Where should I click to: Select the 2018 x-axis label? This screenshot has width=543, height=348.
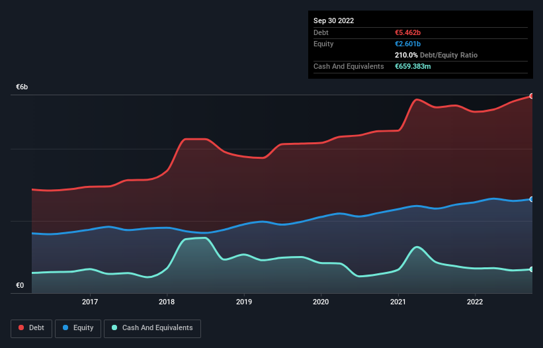pyautogui.click(x=167, y=302)
